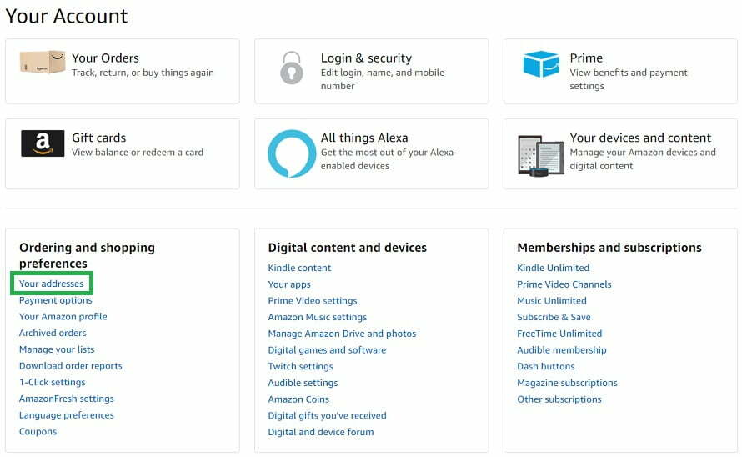The height and width of the screenshot is (457, 742).
Task: Click the cardboard box icon for Your Orders
Action: coord(43,62)
